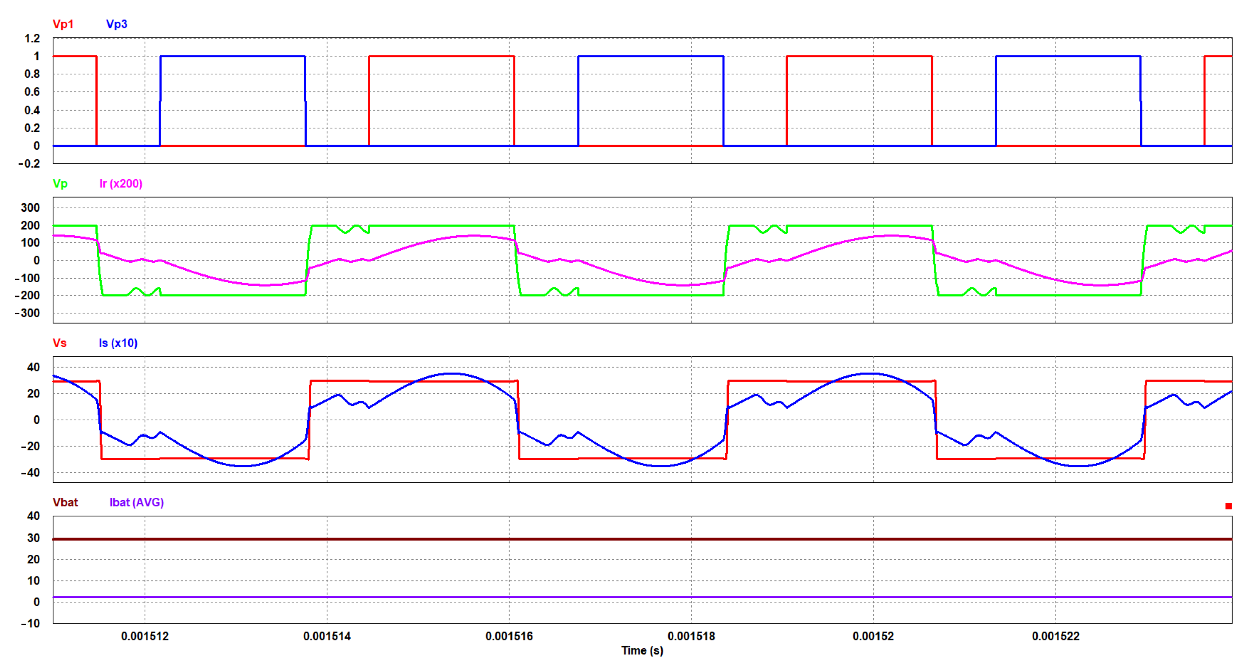Click the 0.001522 time axis tick label
This screenshot has width=1256, height=667.
pyautogui.click(x=1055, y=636)
